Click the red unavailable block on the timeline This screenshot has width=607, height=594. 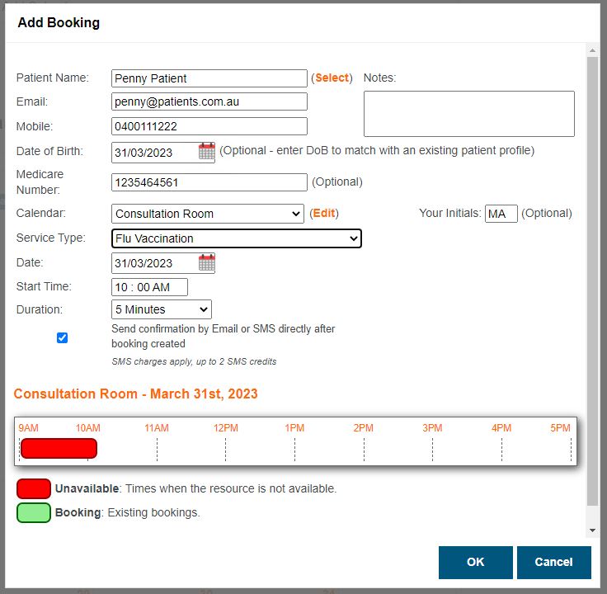(59, 449)
